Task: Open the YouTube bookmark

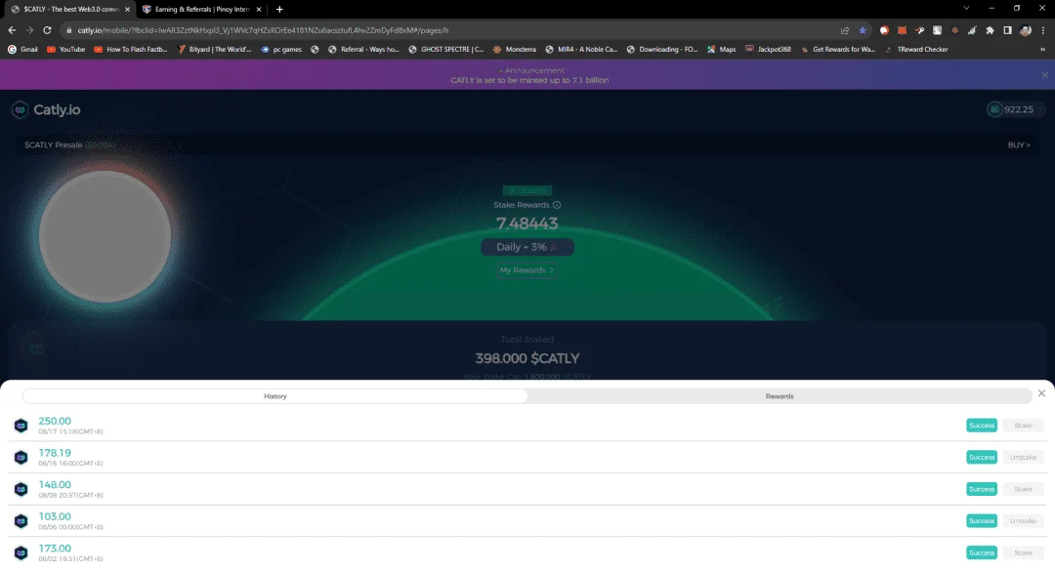Action: tap(66, 49)
